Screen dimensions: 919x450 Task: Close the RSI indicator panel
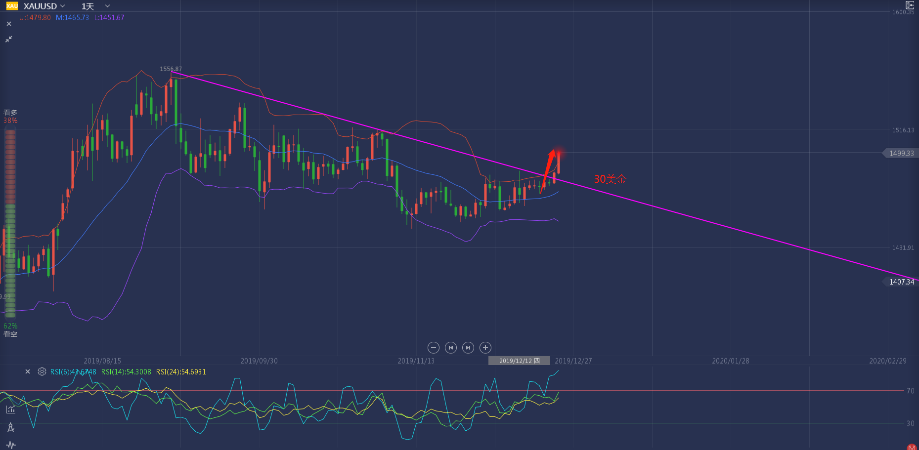point(28,371)
